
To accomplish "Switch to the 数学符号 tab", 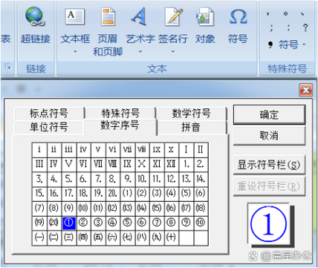I will [x=191, y=114].
